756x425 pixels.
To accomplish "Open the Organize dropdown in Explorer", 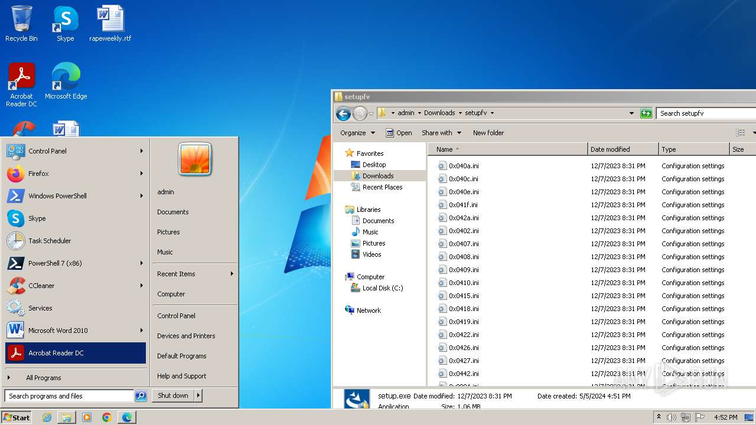I will click(357, 133).
